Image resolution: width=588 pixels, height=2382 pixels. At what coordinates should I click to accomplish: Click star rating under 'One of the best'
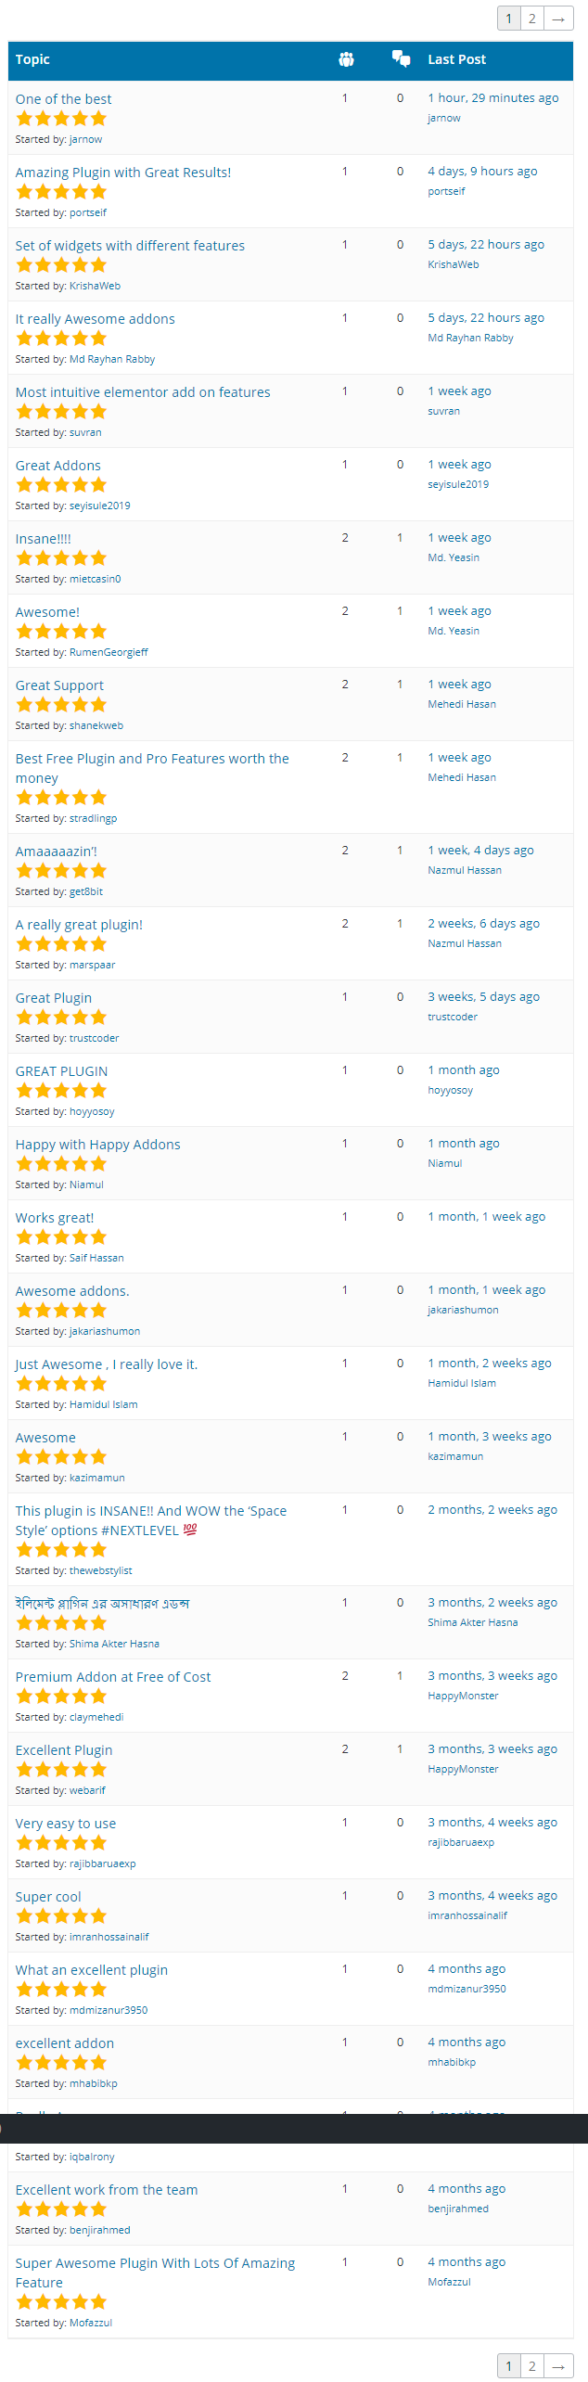(x=61, y=119)
